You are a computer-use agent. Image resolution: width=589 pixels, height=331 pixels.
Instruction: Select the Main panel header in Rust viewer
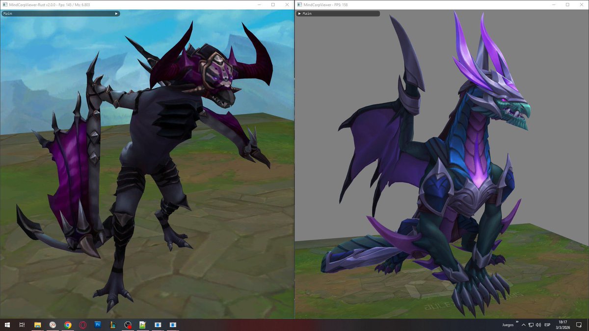(60, 14)
